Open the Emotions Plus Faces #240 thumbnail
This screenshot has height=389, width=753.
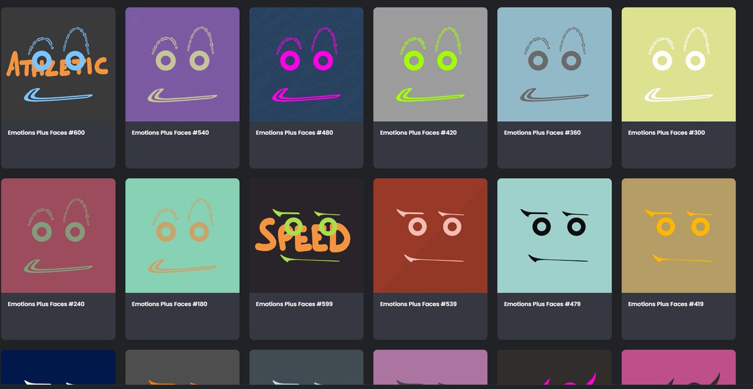(x=58, y=236)
